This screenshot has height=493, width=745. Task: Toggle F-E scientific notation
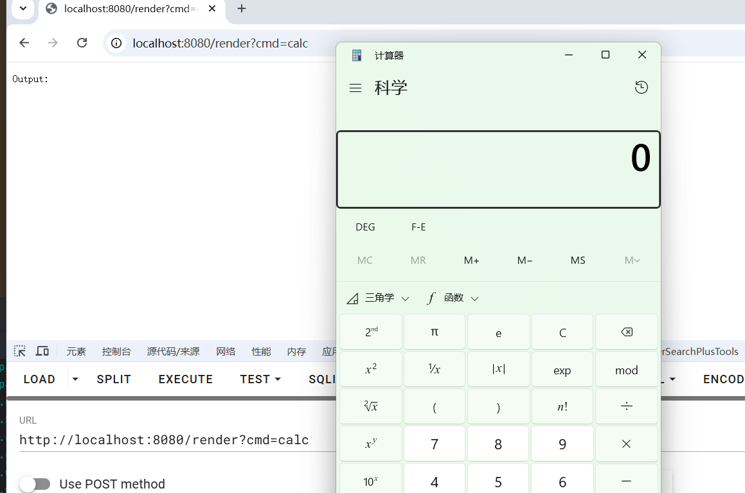(x=418, y=227)
